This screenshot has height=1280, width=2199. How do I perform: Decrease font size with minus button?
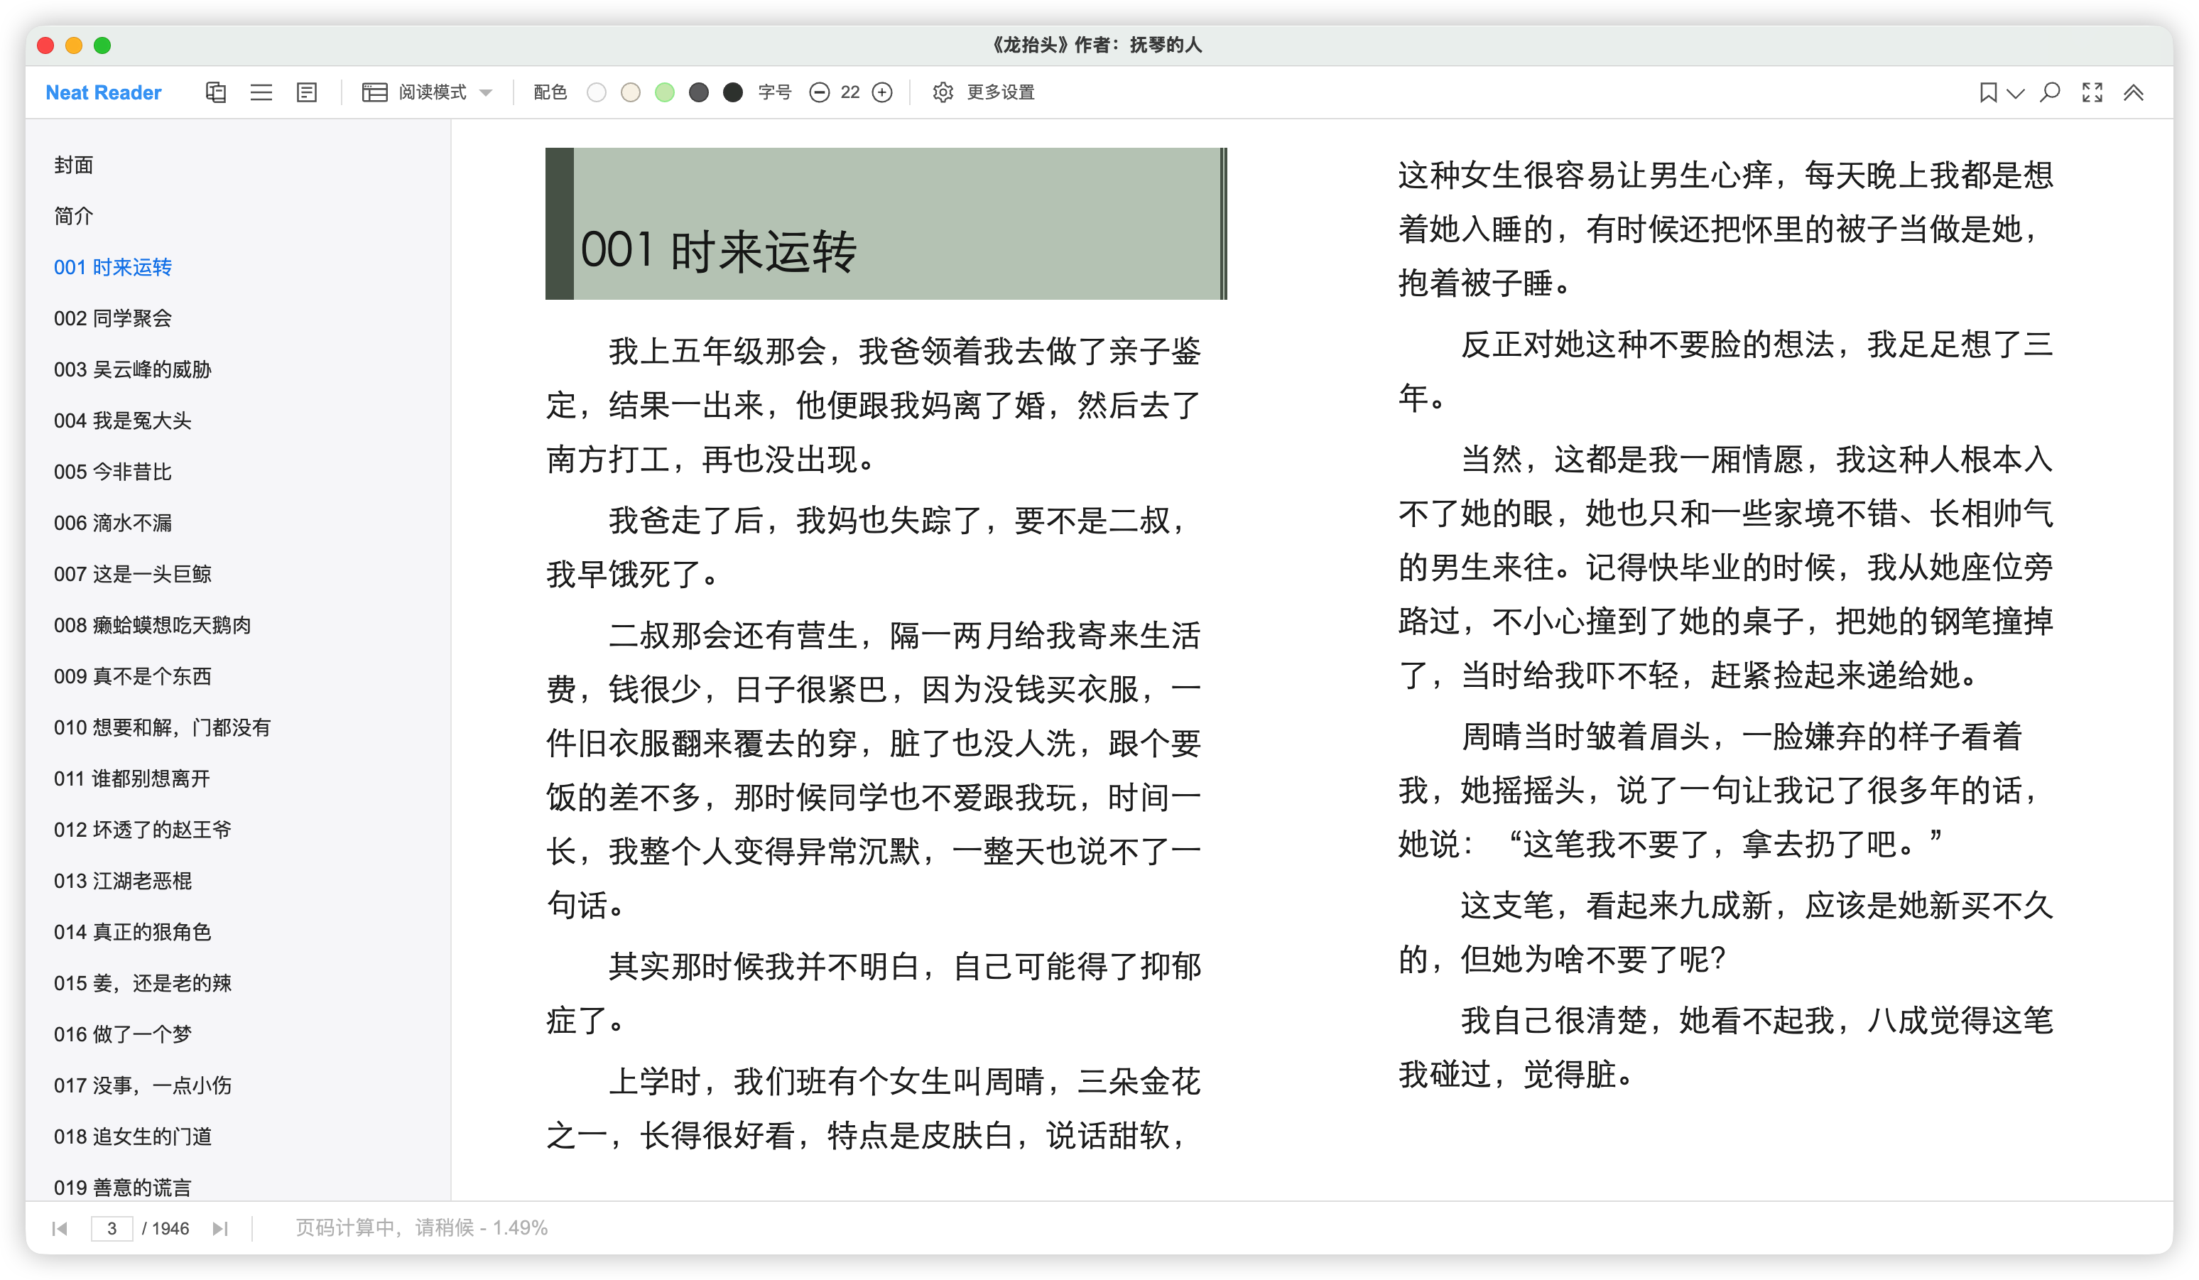(818, 92)
